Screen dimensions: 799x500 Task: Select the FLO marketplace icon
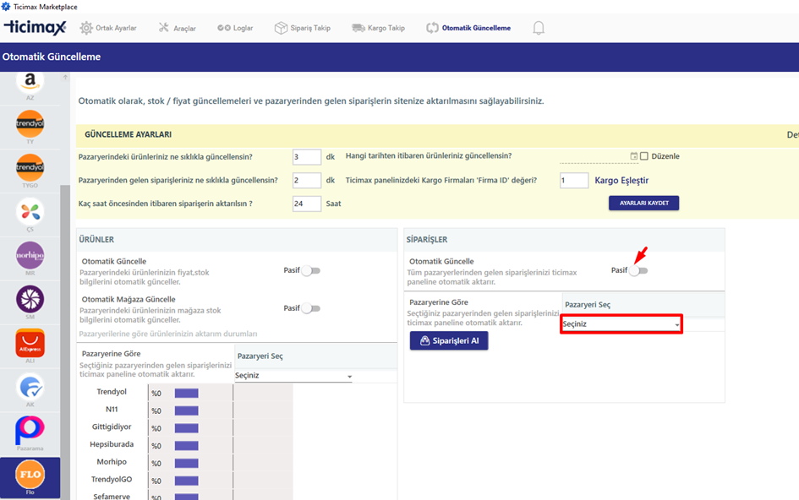[x=30, y=475]
